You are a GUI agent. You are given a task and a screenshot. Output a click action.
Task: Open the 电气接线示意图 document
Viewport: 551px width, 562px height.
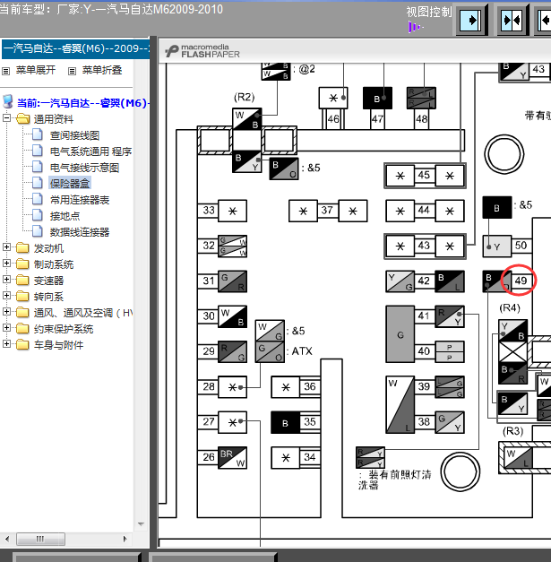click(x=84, y=168)
